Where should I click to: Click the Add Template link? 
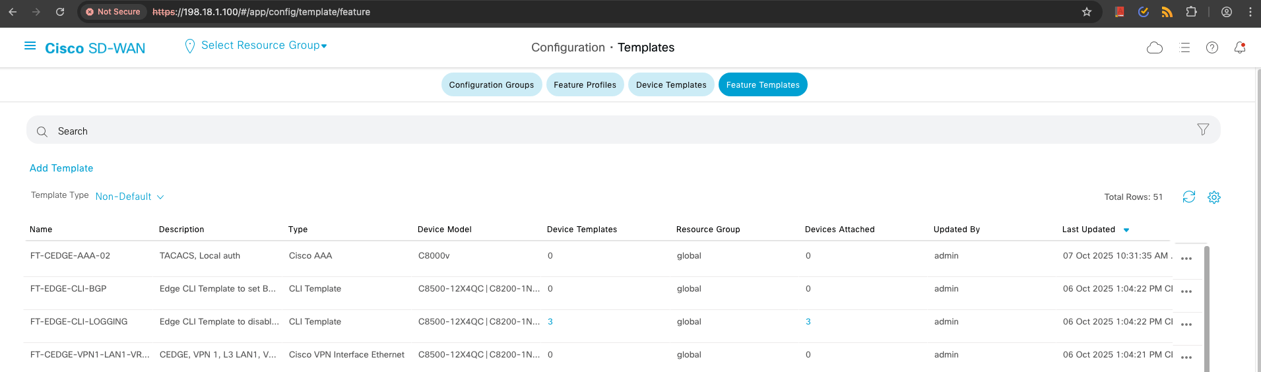pos(61,168)
